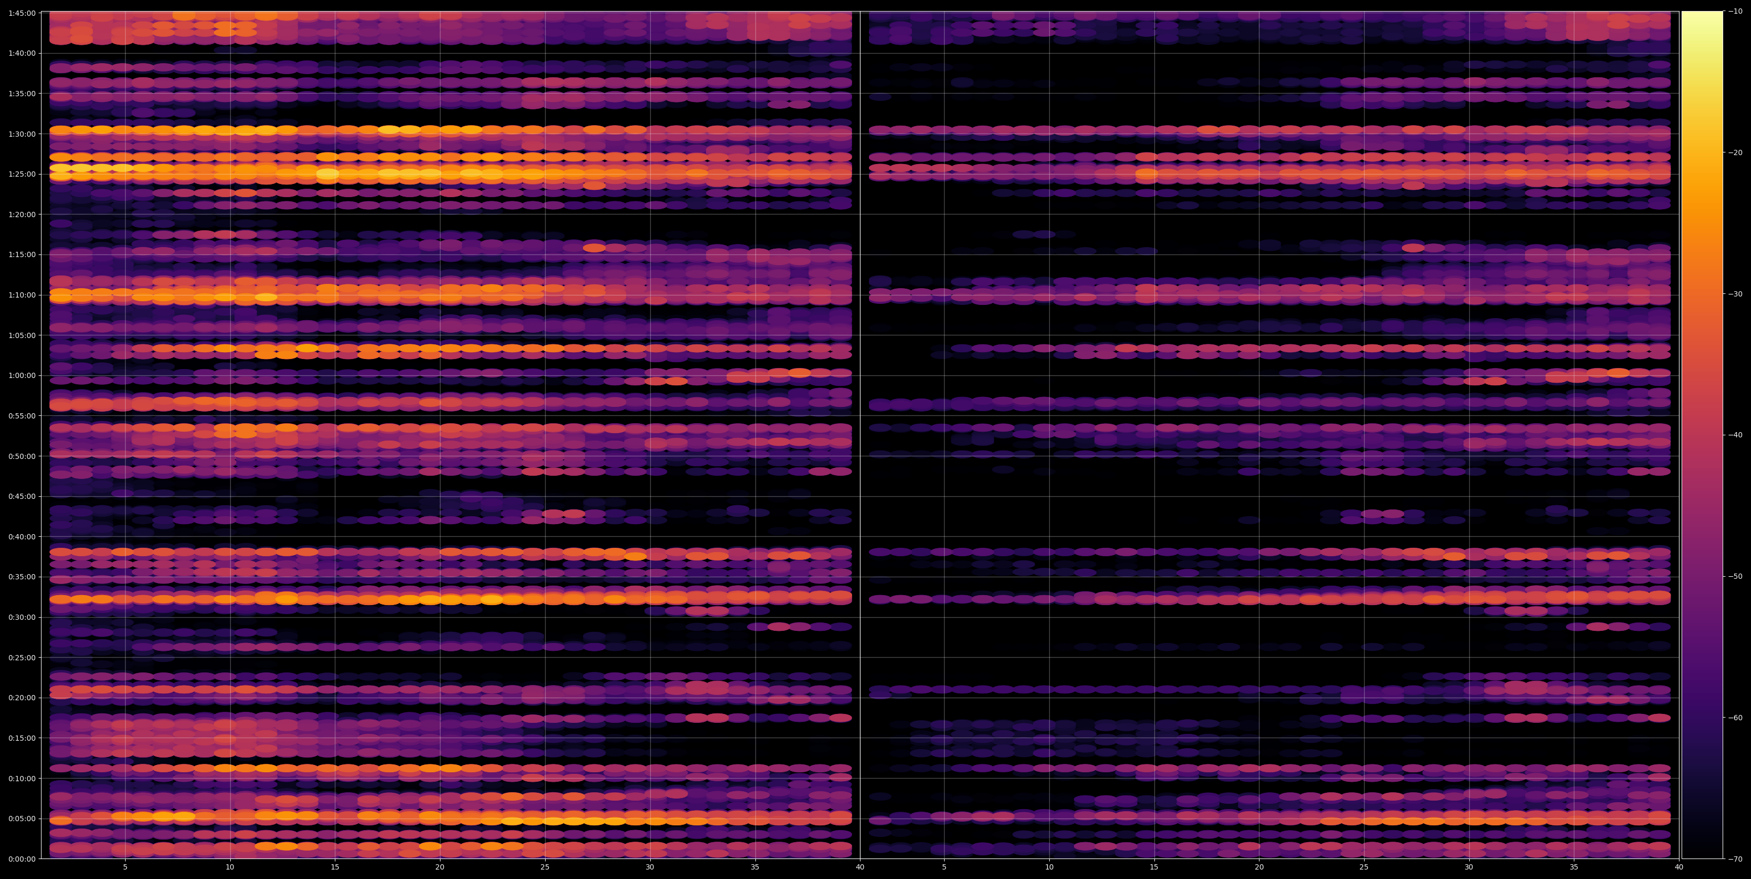
Task: Click the 1:45:00 y-axis tick label
Action: pyautogui.click(x=23, y=13)
